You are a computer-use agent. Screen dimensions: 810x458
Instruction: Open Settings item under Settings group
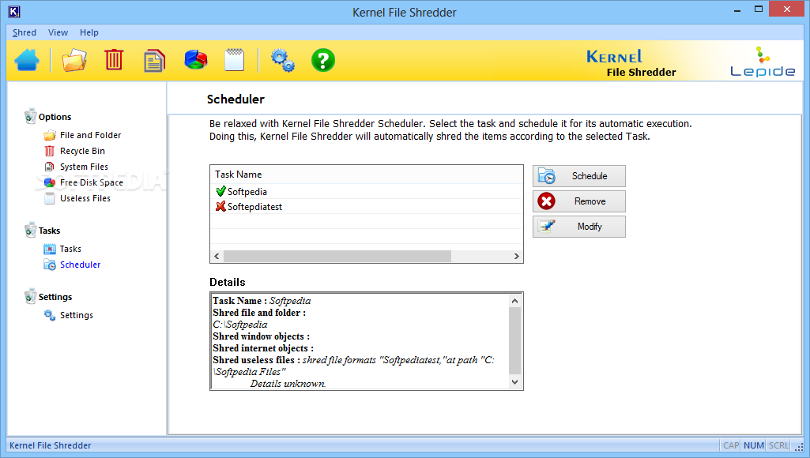[77, 315]
